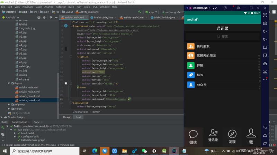Open 仅聊天的朋友 entry in emulator
This screenshot has height=155, width=277.
222,56
